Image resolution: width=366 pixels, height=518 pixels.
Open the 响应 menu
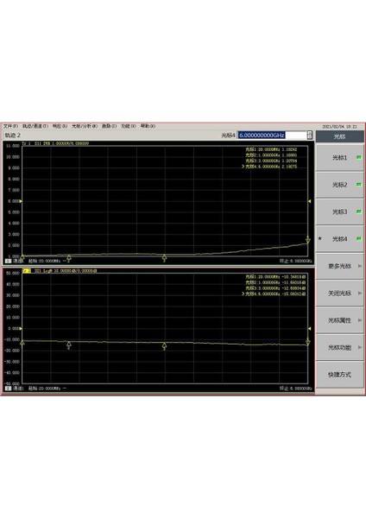tap(60, 126)
